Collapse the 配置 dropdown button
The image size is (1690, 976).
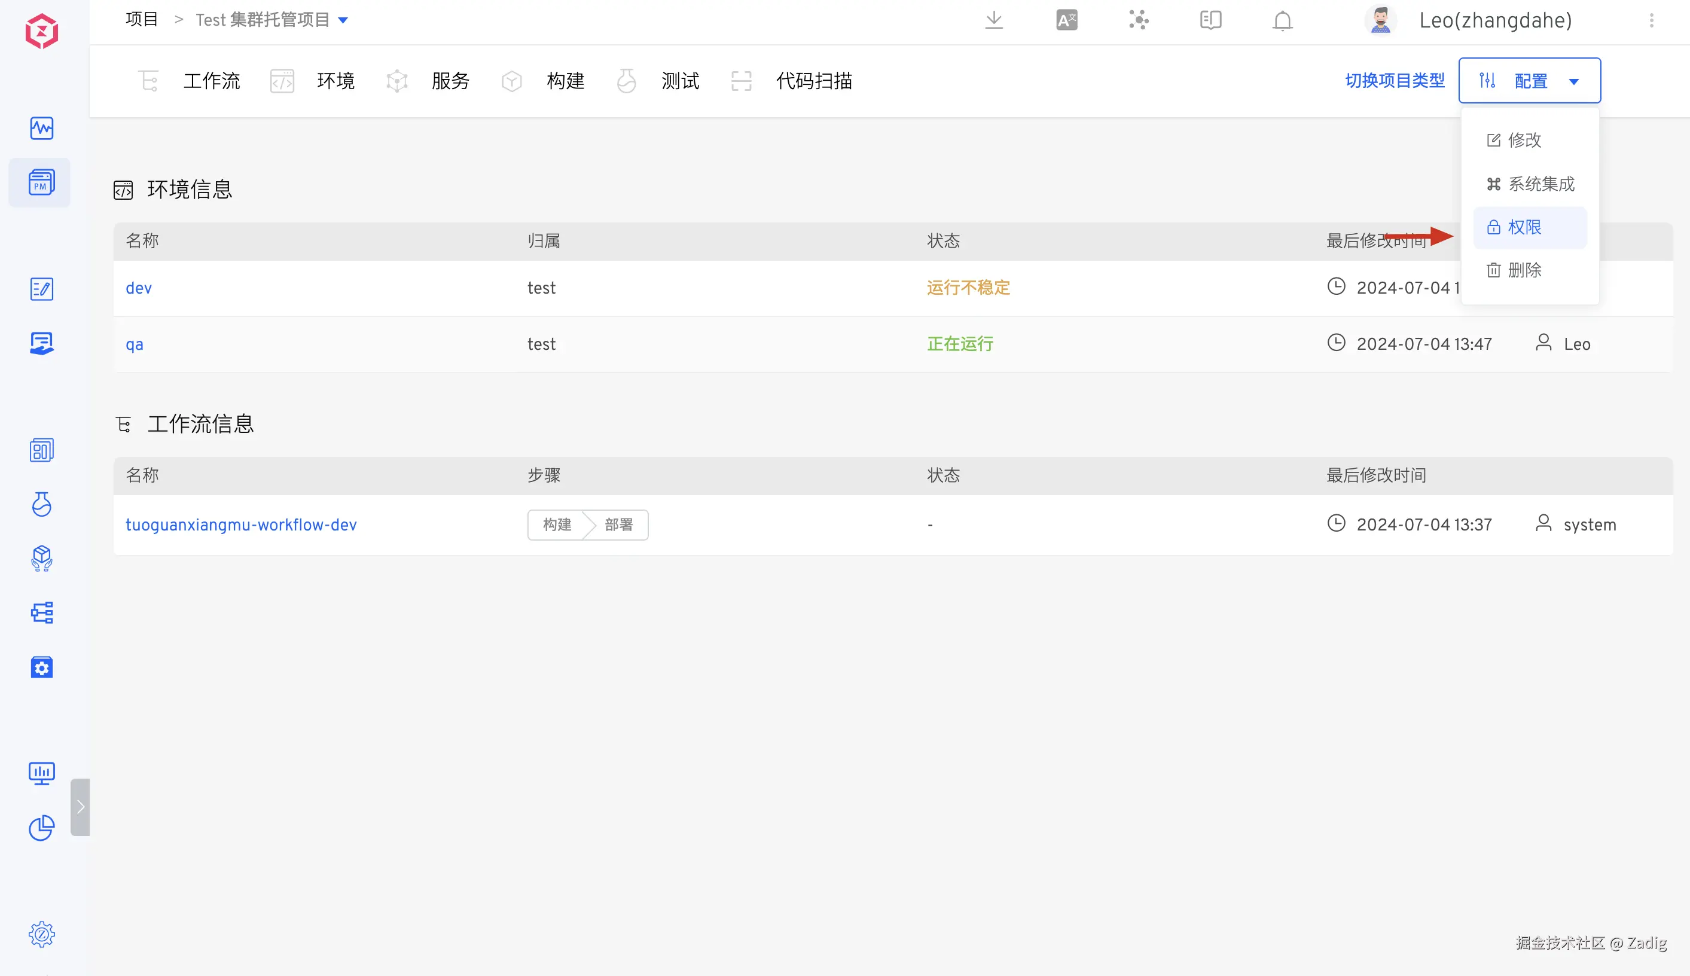click(1529, 81)
